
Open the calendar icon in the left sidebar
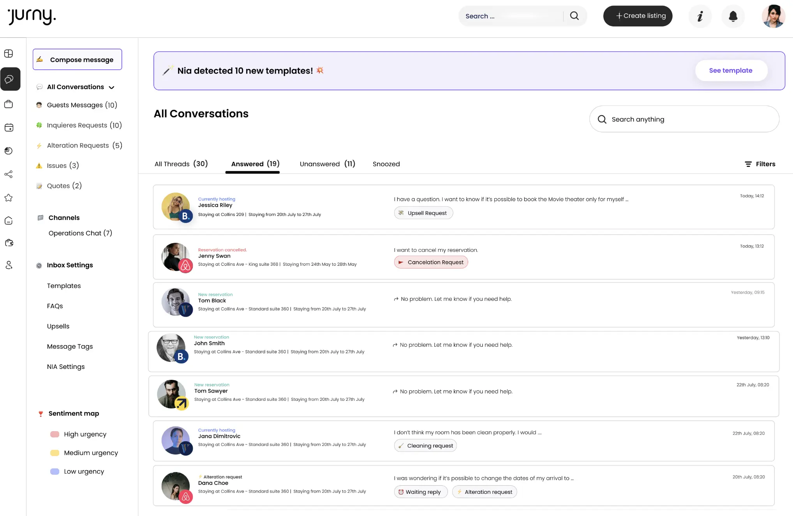[9, 127]
